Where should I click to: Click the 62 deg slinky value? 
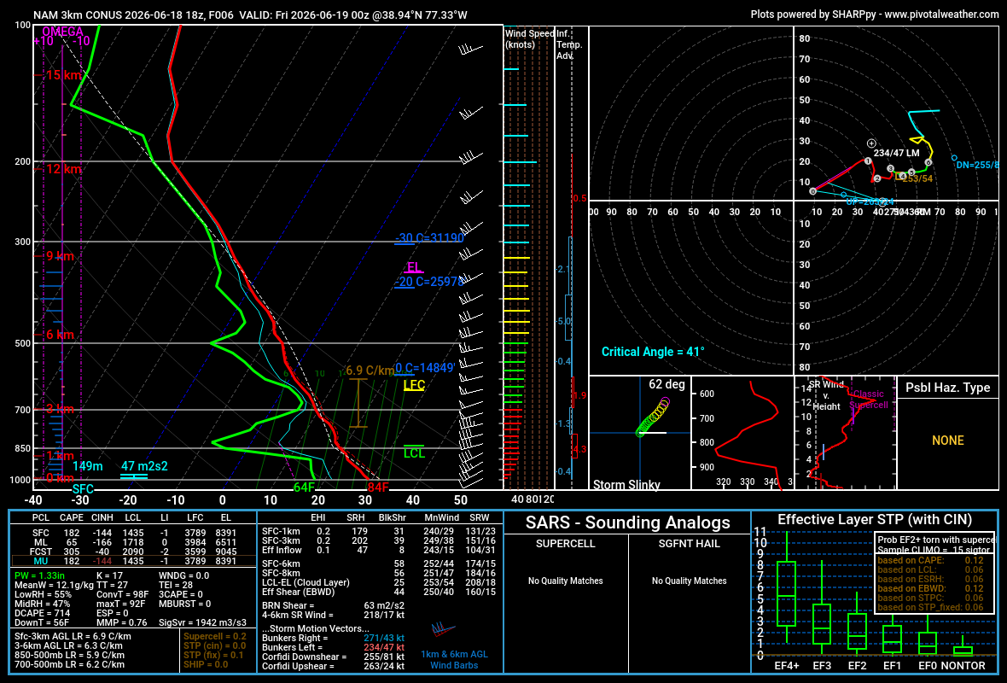(666, 384)
